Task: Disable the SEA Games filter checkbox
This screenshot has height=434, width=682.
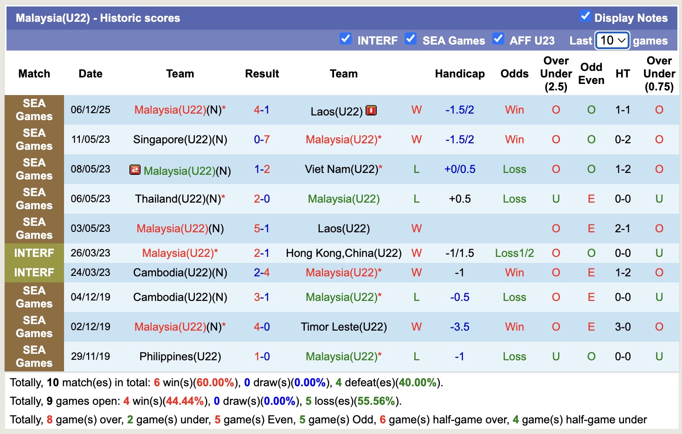Action: point(410,39)
